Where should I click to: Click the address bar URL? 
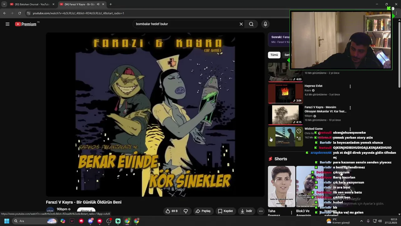(78, 13)
